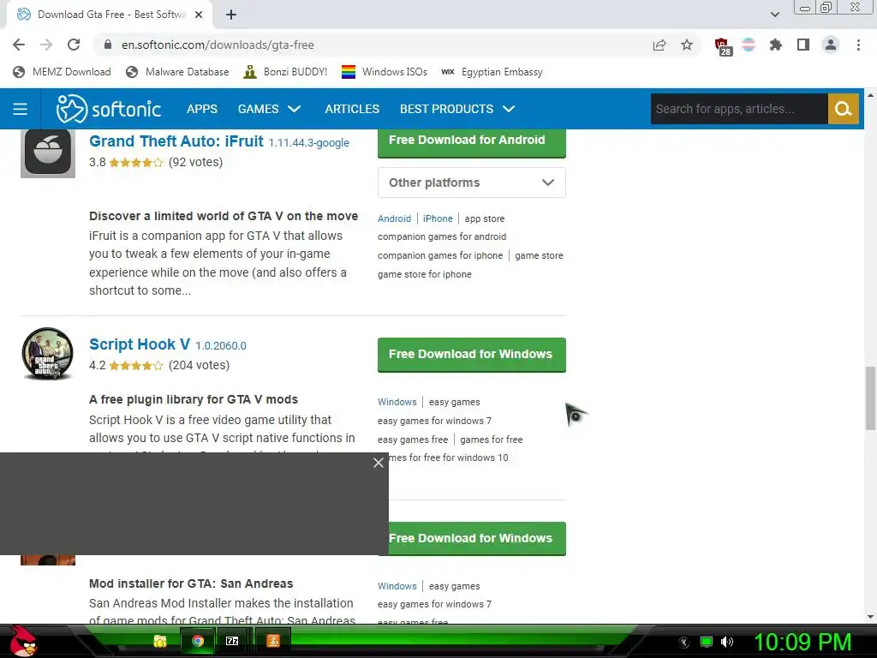
Task: Open the ad-blocker extension showing 28
Action: (x=723, y=46)
